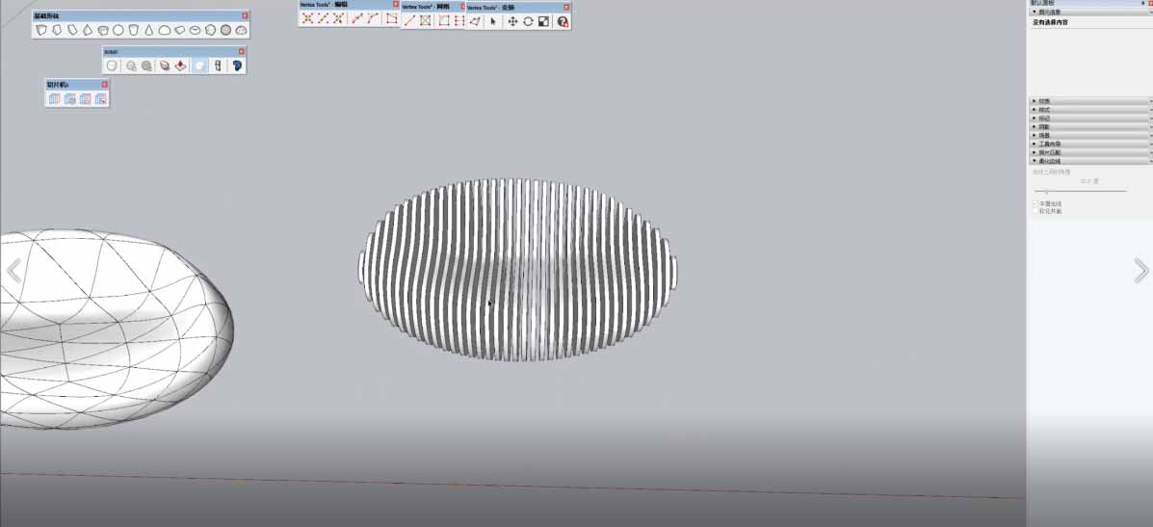Go to previous image with left arrow

13,271
